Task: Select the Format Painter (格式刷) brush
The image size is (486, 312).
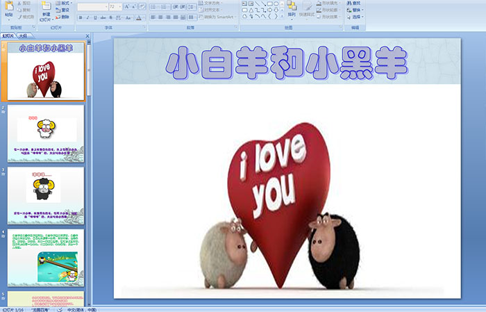Action: point(19,17)
